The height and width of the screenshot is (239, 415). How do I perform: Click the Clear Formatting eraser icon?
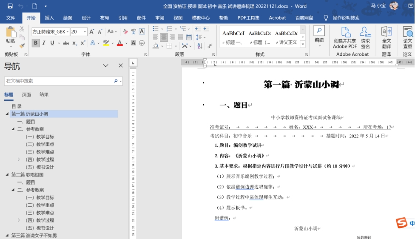pyautogui.click(x=125, y=31)
